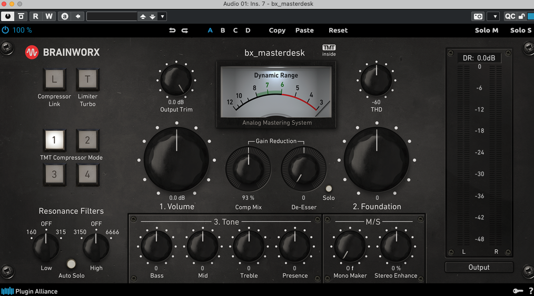Click the large Volume knob
Screen dimensions: 534x296
click(x=176, y=160)
